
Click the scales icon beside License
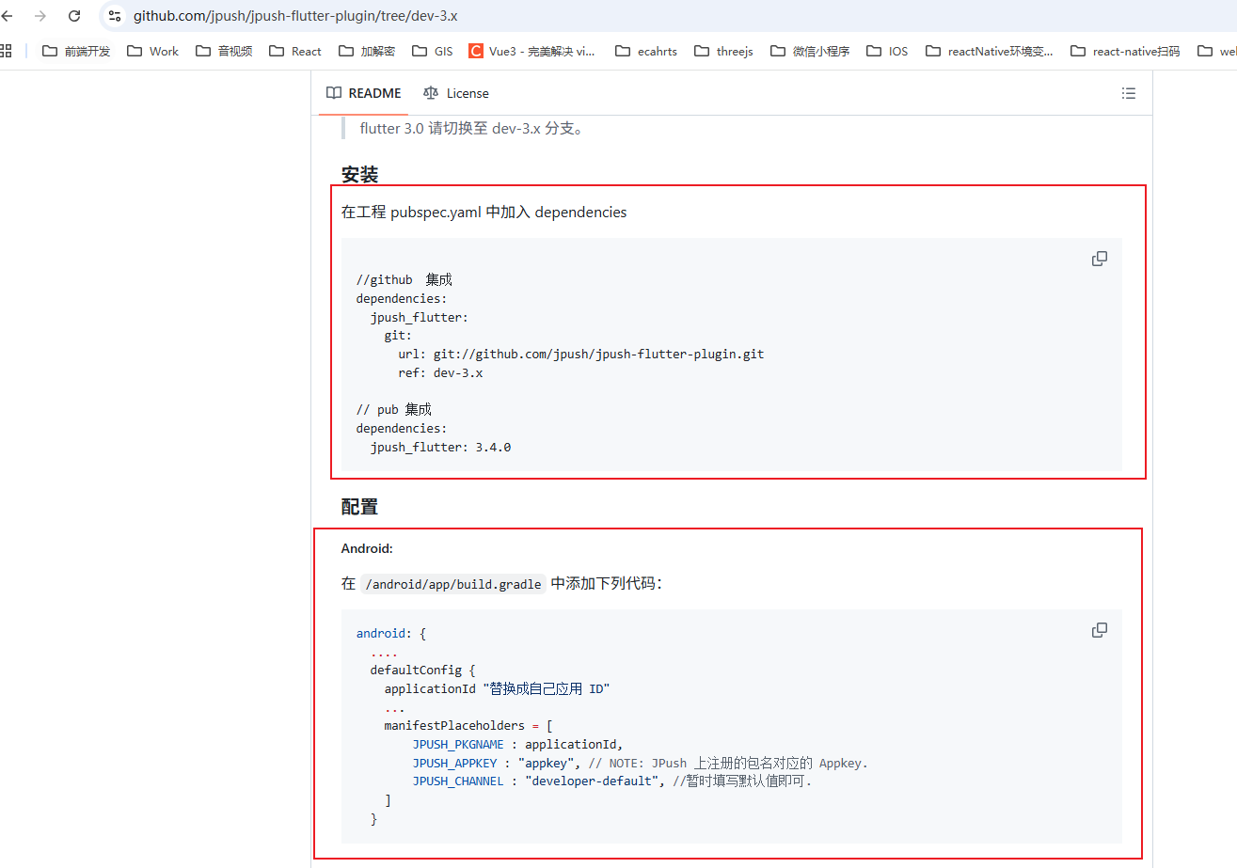point(431,93)
